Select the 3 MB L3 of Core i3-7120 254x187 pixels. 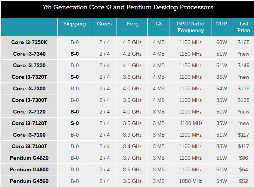click(x=159, y=112)
